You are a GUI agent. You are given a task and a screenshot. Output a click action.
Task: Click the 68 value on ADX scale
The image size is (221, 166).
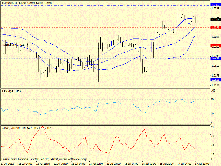click(212, 137)
